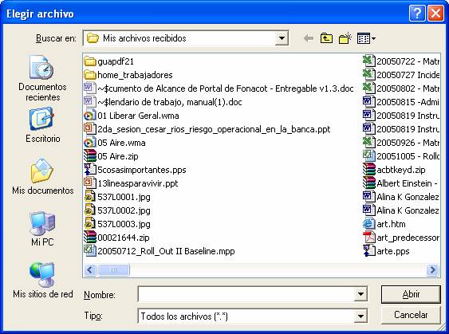Open the Tipo file type dropdown

(360, 316)
